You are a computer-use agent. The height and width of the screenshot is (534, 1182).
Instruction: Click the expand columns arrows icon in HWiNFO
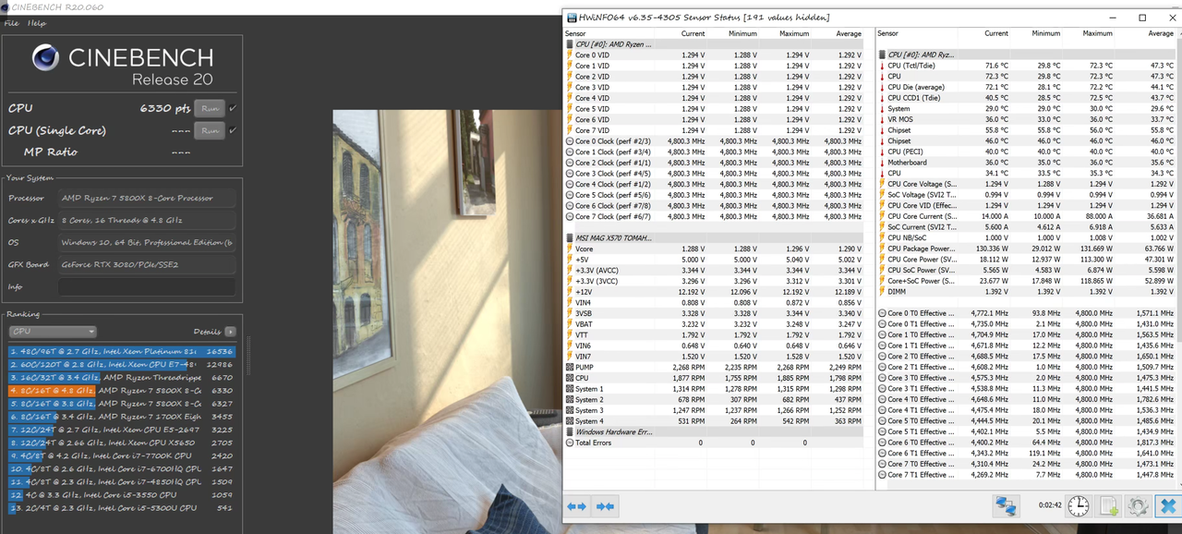(x=576, y=506)
